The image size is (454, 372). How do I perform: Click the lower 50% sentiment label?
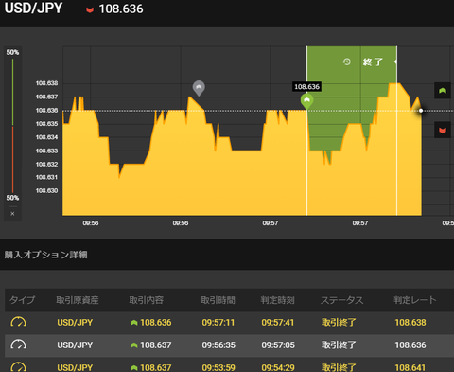(12, 198)
